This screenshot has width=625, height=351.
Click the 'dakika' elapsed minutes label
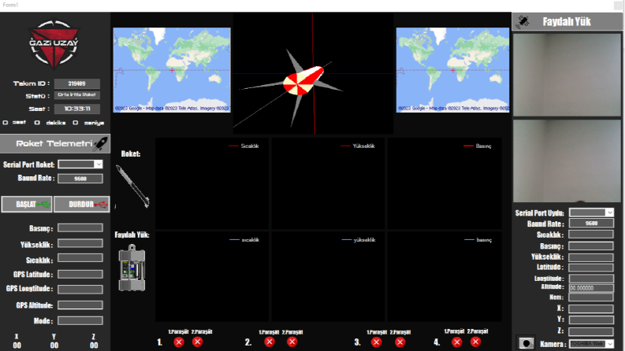[x=56, y=123]
